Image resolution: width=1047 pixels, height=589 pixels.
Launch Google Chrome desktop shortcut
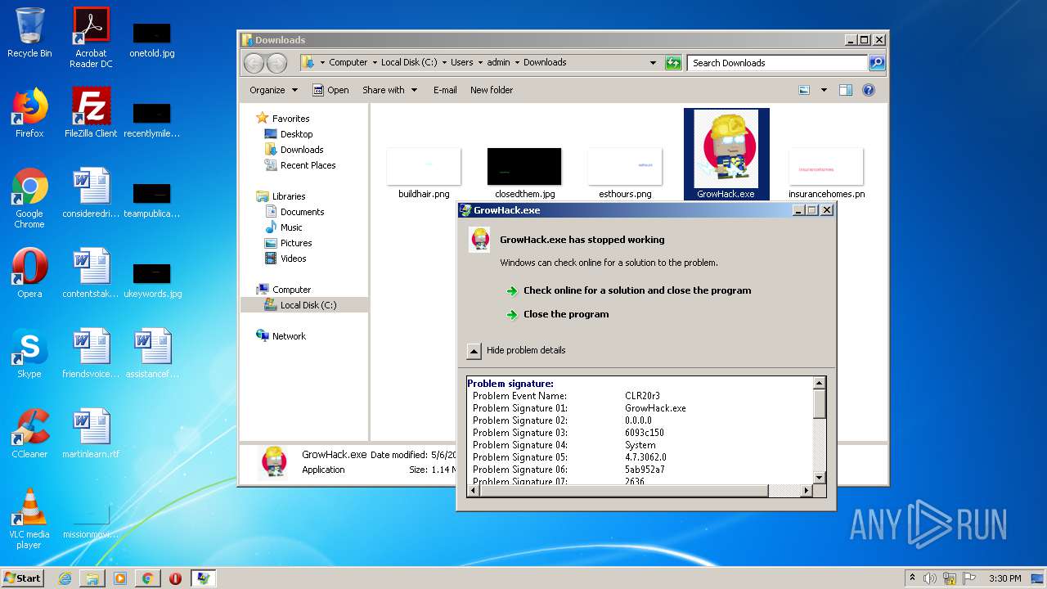[x=29, y=198]
